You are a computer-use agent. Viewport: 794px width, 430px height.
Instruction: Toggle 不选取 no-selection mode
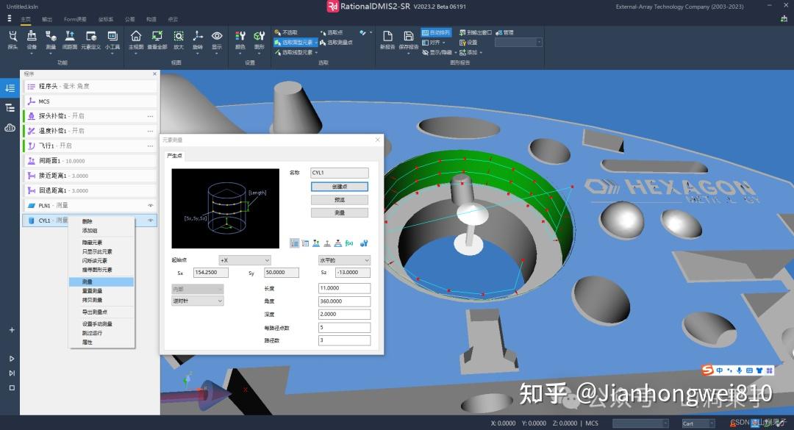pyautogui.click(x=286, y=32)
